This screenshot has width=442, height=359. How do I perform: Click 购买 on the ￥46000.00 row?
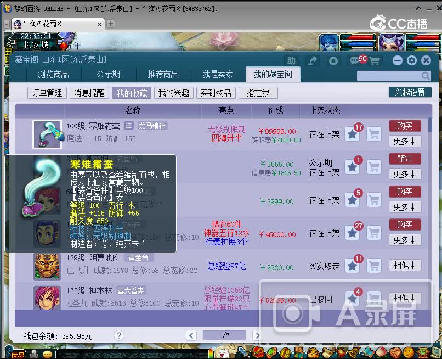pos(405,225)
